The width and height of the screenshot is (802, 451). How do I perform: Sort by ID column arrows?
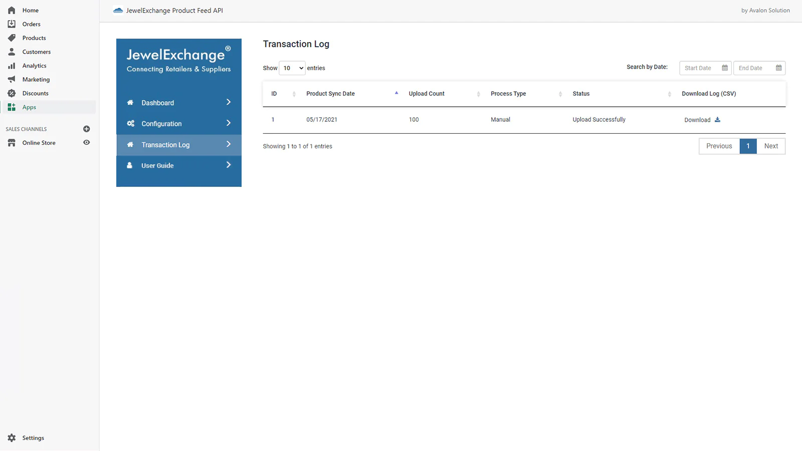coord(294,94)
